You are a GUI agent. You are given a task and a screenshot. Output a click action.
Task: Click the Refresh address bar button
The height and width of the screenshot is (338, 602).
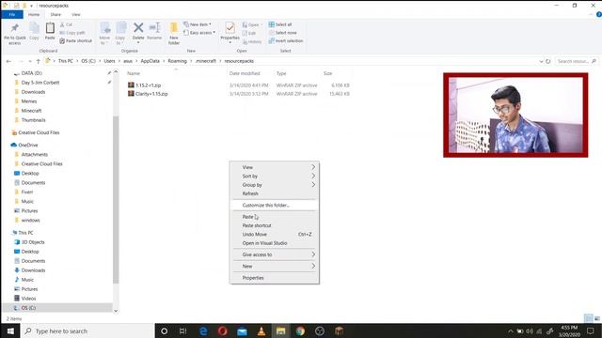(548, 61)
